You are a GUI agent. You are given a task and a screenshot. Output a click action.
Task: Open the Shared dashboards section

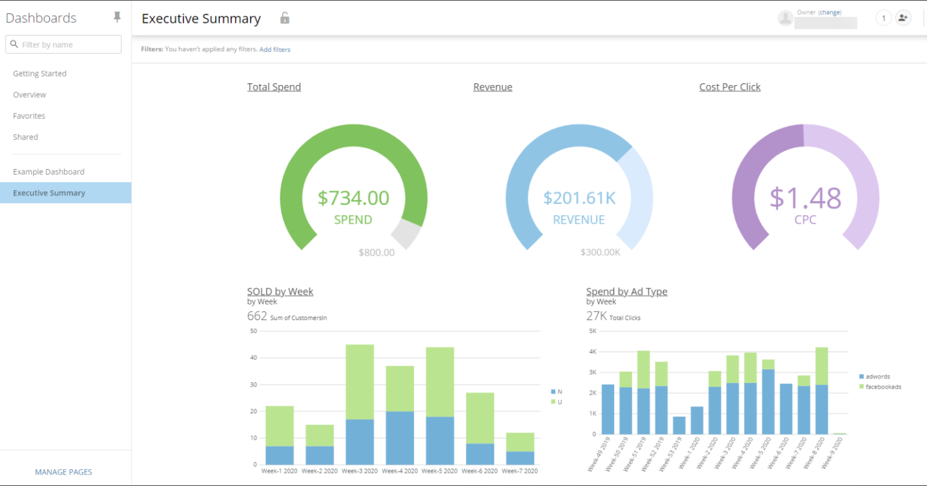25,137
